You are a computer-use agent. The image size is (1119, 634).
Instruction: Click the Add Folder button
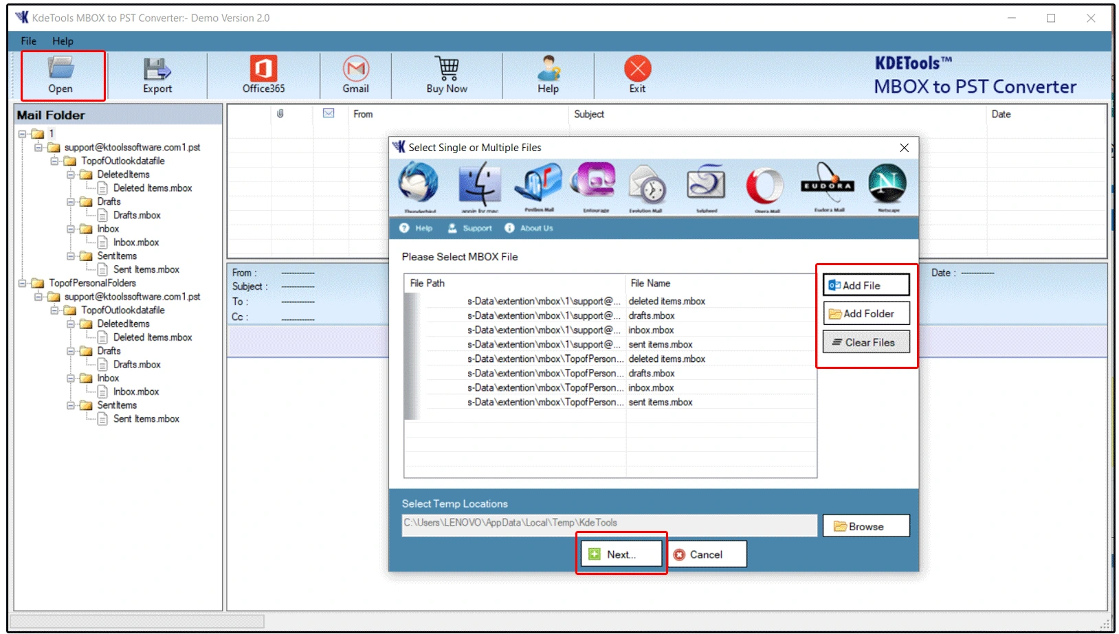tap(866, 314)
